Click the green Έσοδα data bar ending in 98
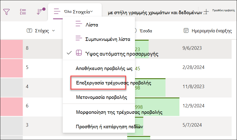This screenshot has width=237, height=140. [x=150, y=88]
